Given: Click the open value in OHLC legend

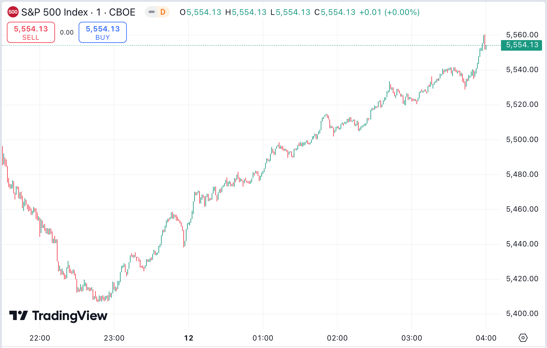Looking at the screenshot, I should tap(204, 12).
